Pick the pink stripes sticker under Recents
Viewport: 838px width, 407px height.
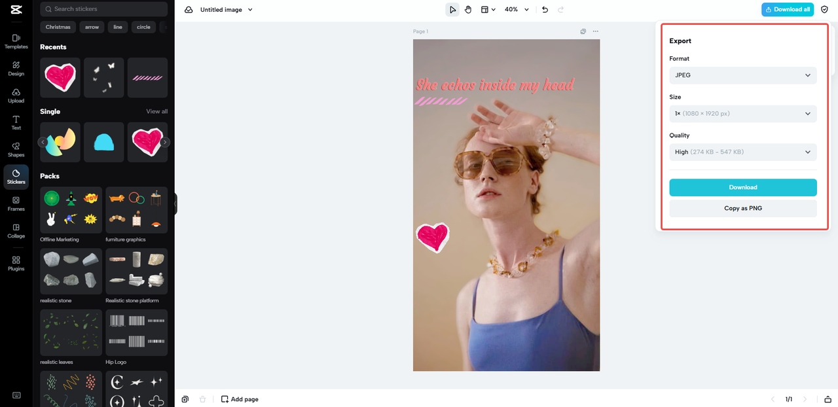tap(147, 78)
